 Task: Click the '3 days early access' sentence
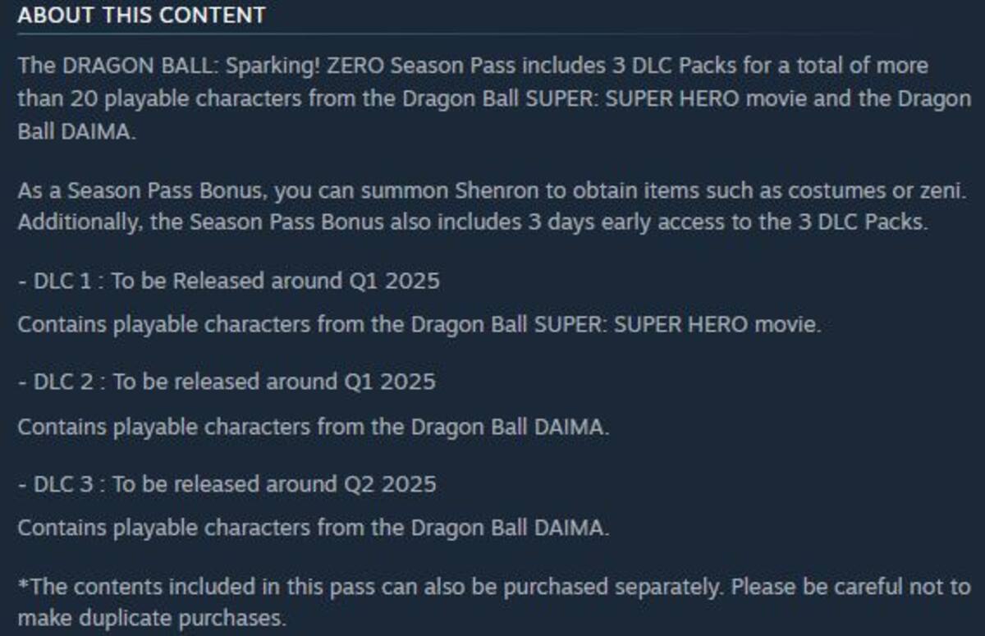coord(473,223)
